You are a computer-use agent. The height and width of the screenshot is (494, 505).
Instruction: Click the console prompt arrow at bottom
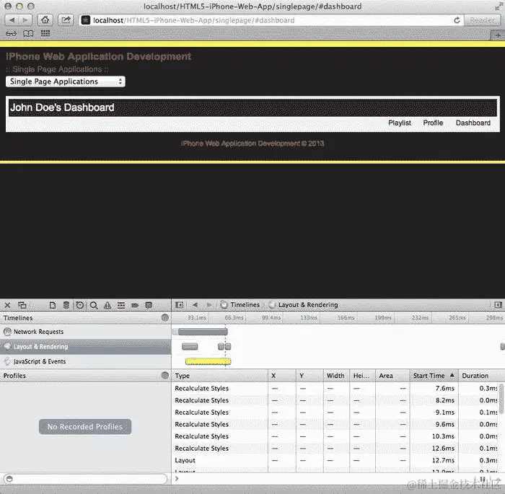click(x=177, y=479)
